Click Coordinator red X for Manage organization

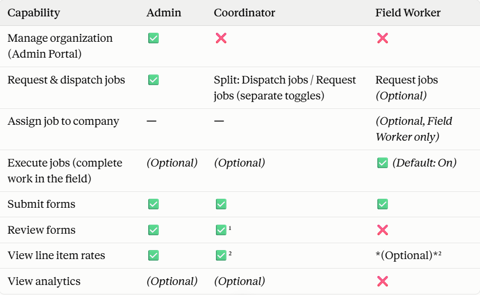(221, 38)
